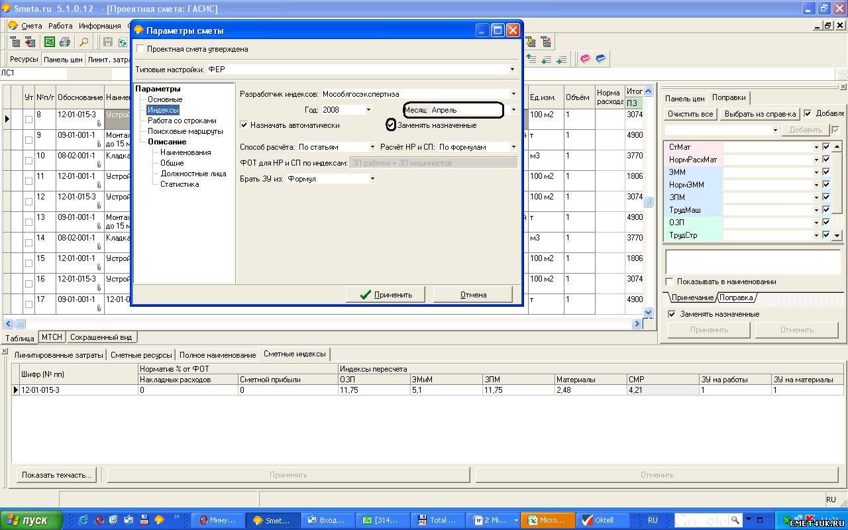The image size is (848, 530).
Task: Open the Информация menu
Action: tap(99, 26)
